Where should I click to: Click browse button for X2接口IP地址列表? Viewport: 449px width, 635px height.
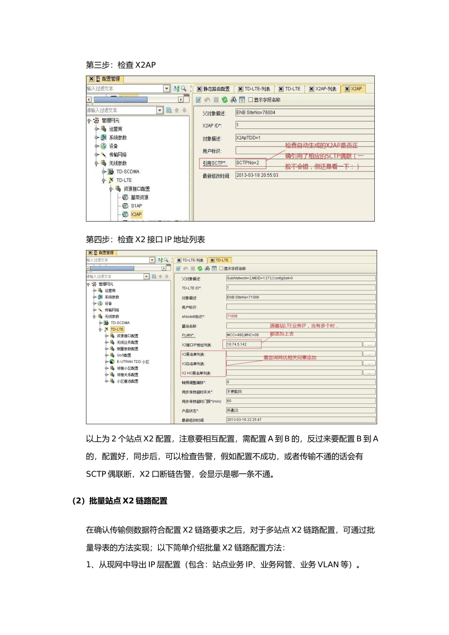point(369,345)
